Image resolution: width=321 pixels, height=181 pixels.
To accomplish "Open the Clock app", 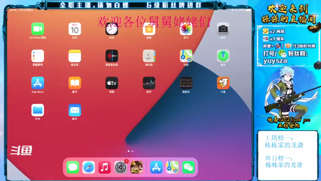I will [112, 29].
